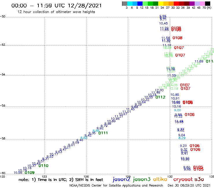Click the wave height value '11.69'
214x188 pixels.
[199, 61]
